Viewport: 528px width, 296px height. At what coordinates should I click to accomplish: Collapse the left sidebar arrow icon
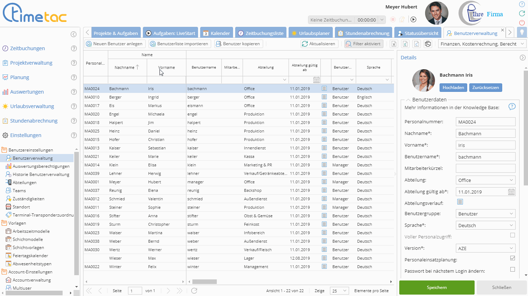(x=74, y=34)
